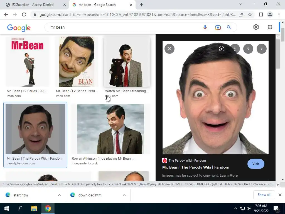The image size is (285, 214).
Task: Open the network tray icon
Action: click(242, 208)
